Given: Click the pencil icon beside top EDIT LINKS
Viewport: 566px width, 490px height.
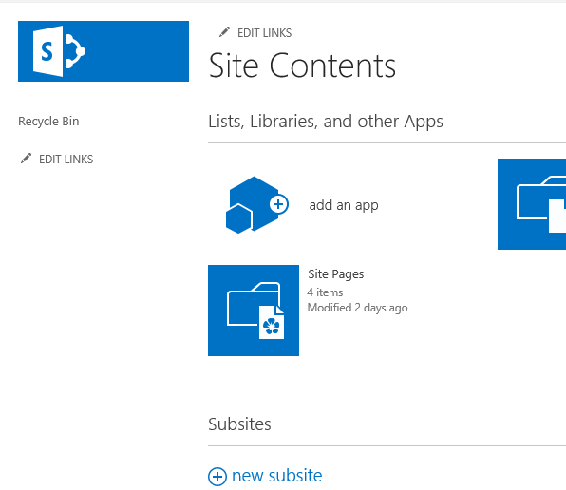Looking at the screenshot, I should pos(224,32).
